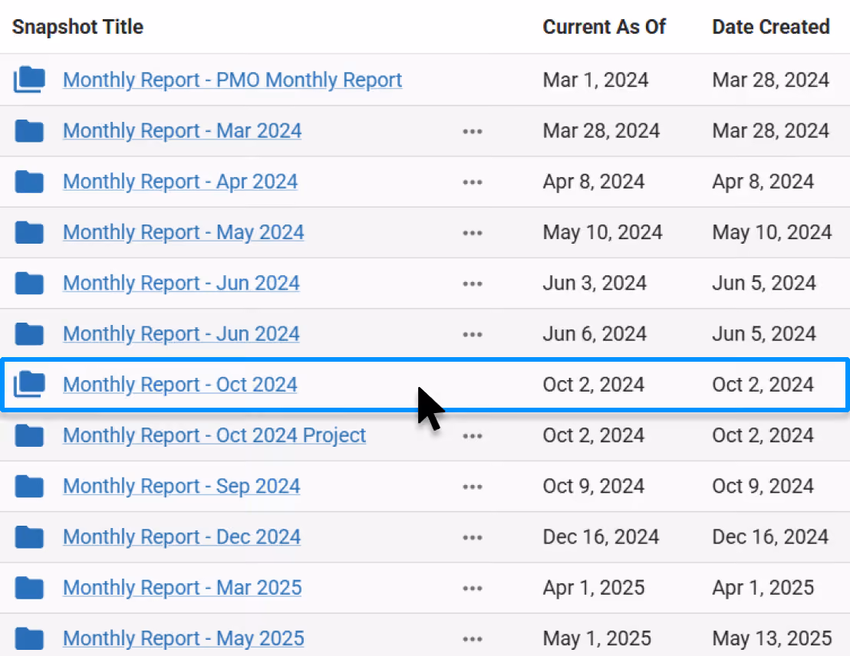
Task: Select Current As Of Apr 8, 2024 cell
Action: pyautogui.click(x=594, y=182)
